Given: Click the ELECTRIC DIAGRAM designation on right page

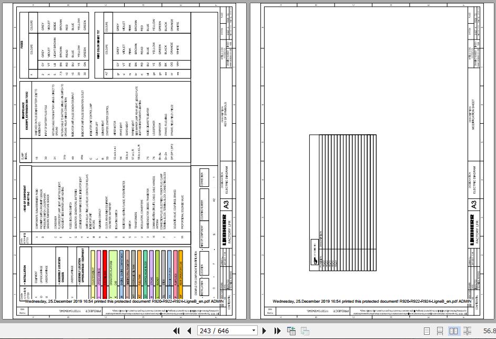Looking at the screenshot, I should 474,180.
